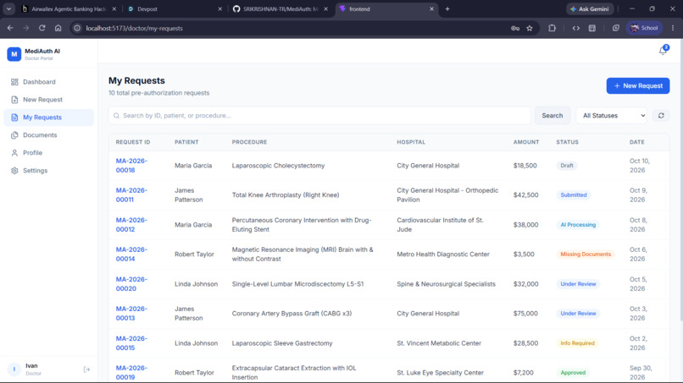The width and height of the screenshot is (683, 383).
Task: Go to My Requests in sidebar
Action: point(49,118)
